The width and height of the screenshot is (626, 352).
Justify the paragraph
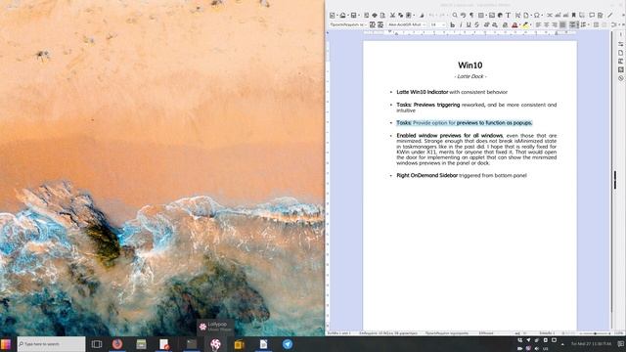[562, 24]
